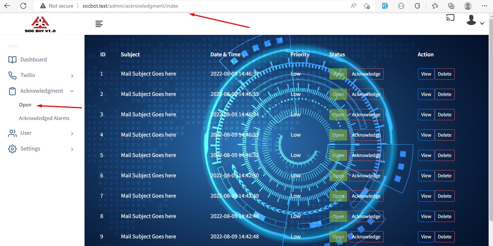Click the User people icon
The width and height of the screenshot is (493, 246).
12,133
